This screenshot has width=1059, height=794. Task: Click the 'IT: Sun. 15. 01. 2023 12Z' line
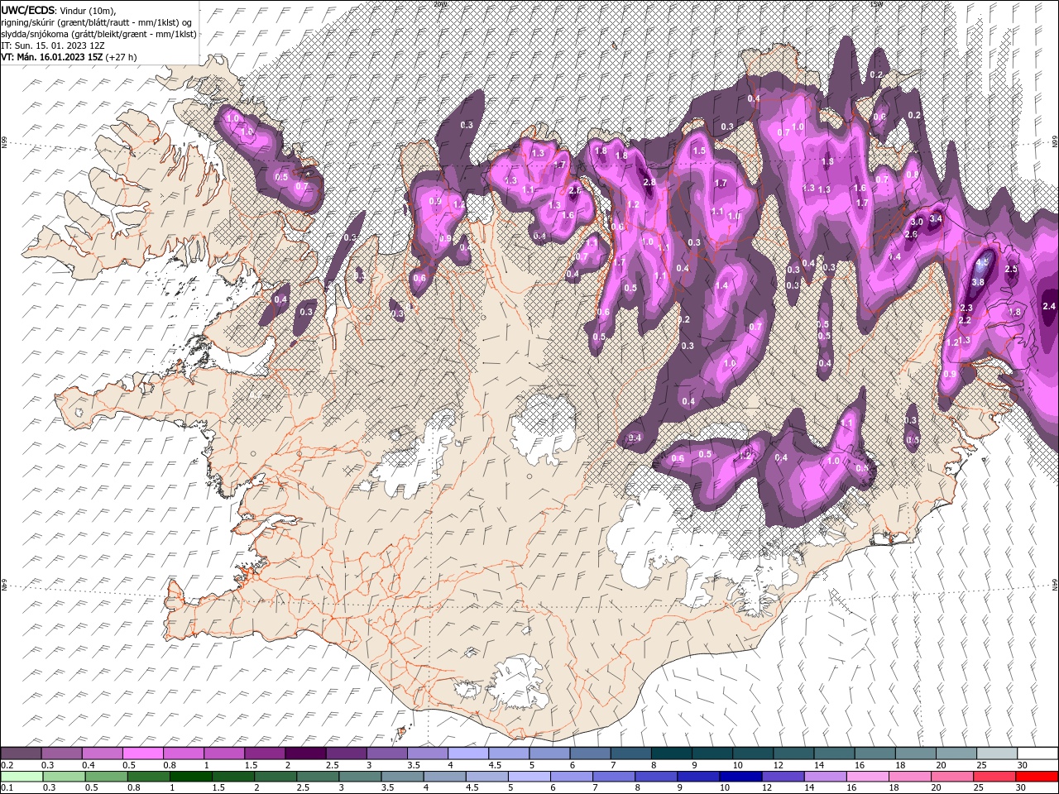51,45
